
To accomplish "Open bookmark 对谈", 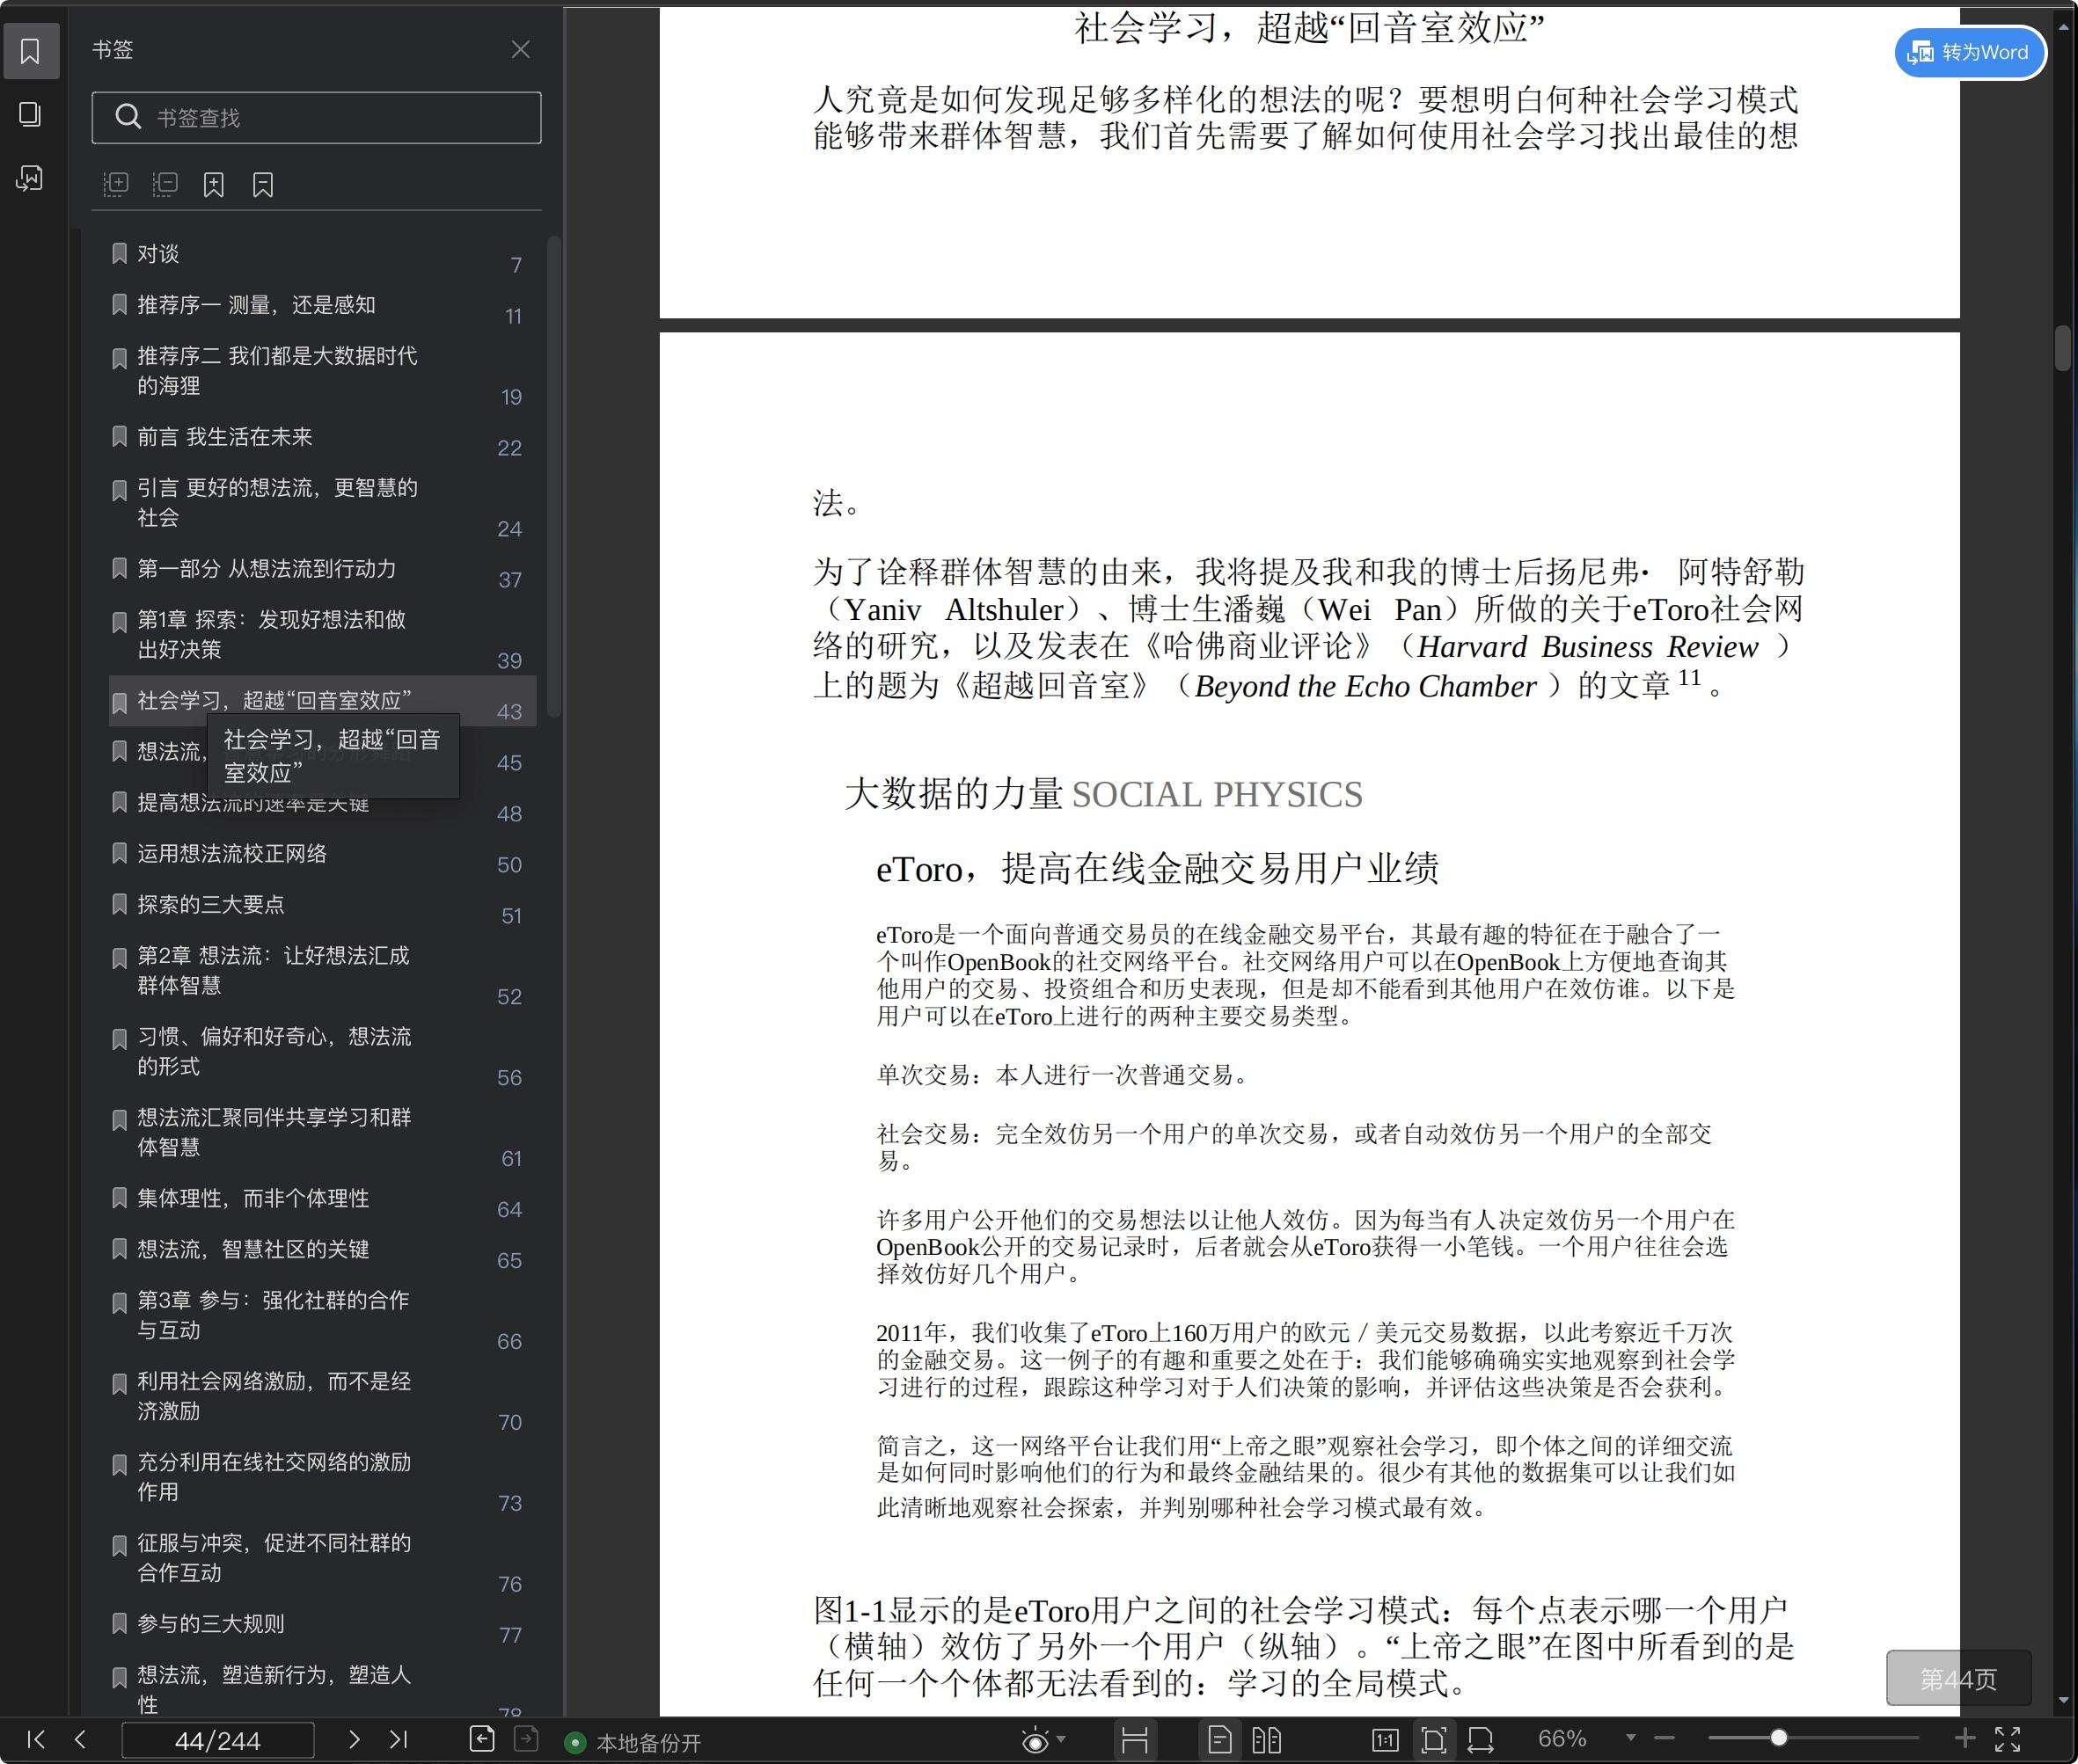I will 322,254.
